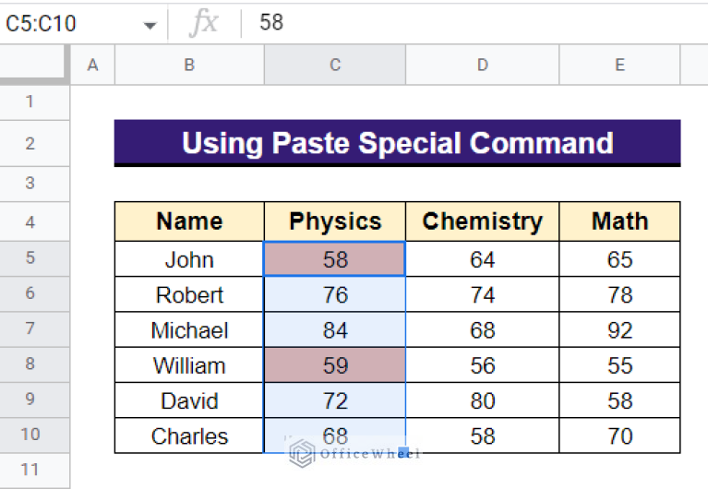
Task: Select John's Physics score 58
Action: point(334,259)
